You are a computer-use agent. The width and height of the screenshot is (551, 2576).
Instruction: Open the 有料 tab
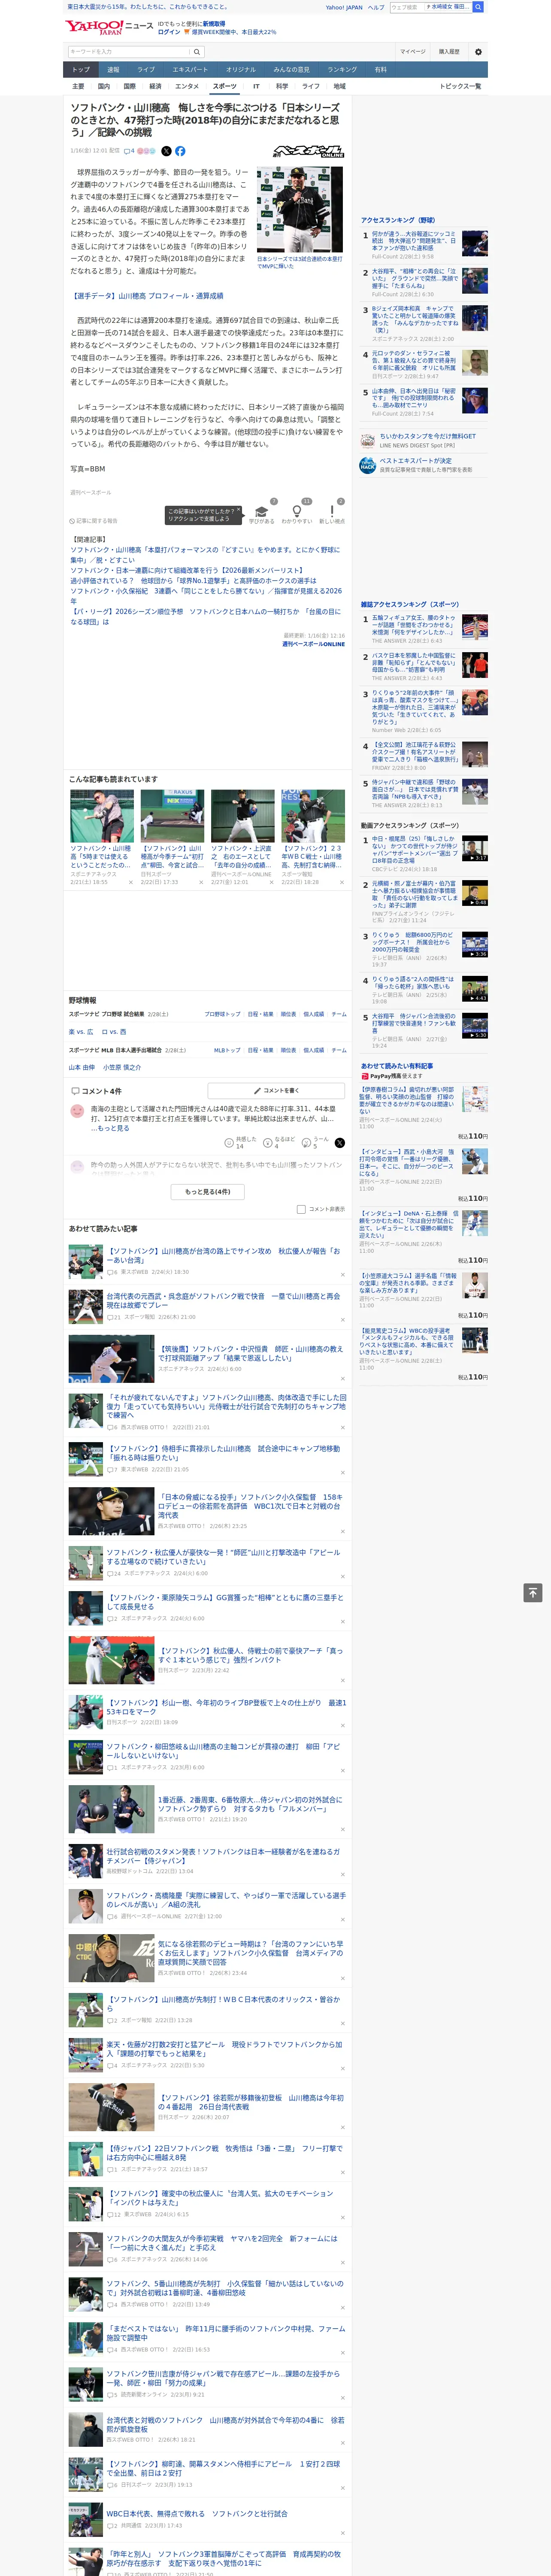[380, 70]
